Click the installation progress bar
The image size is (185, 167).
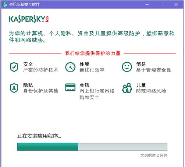[92, 147]
